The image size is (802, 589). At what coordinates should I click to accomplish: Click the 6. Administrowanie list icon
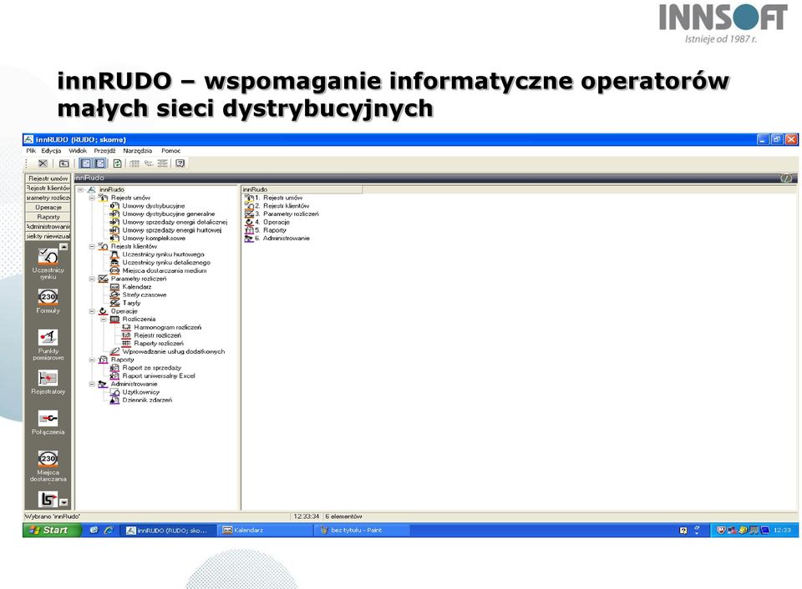[249, 239]
